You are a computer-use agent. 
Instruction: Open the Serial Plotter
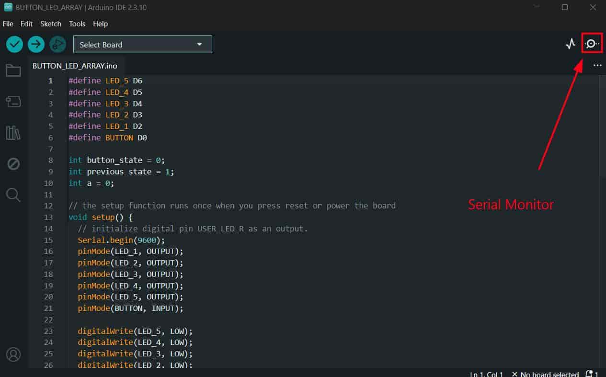pyautogui.click(x=570, y=44)
